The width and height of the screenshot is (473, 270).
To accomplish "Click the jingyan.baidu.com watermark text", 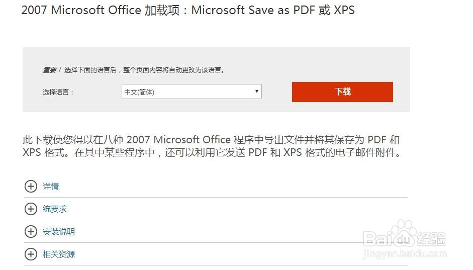I will (405, 254).
